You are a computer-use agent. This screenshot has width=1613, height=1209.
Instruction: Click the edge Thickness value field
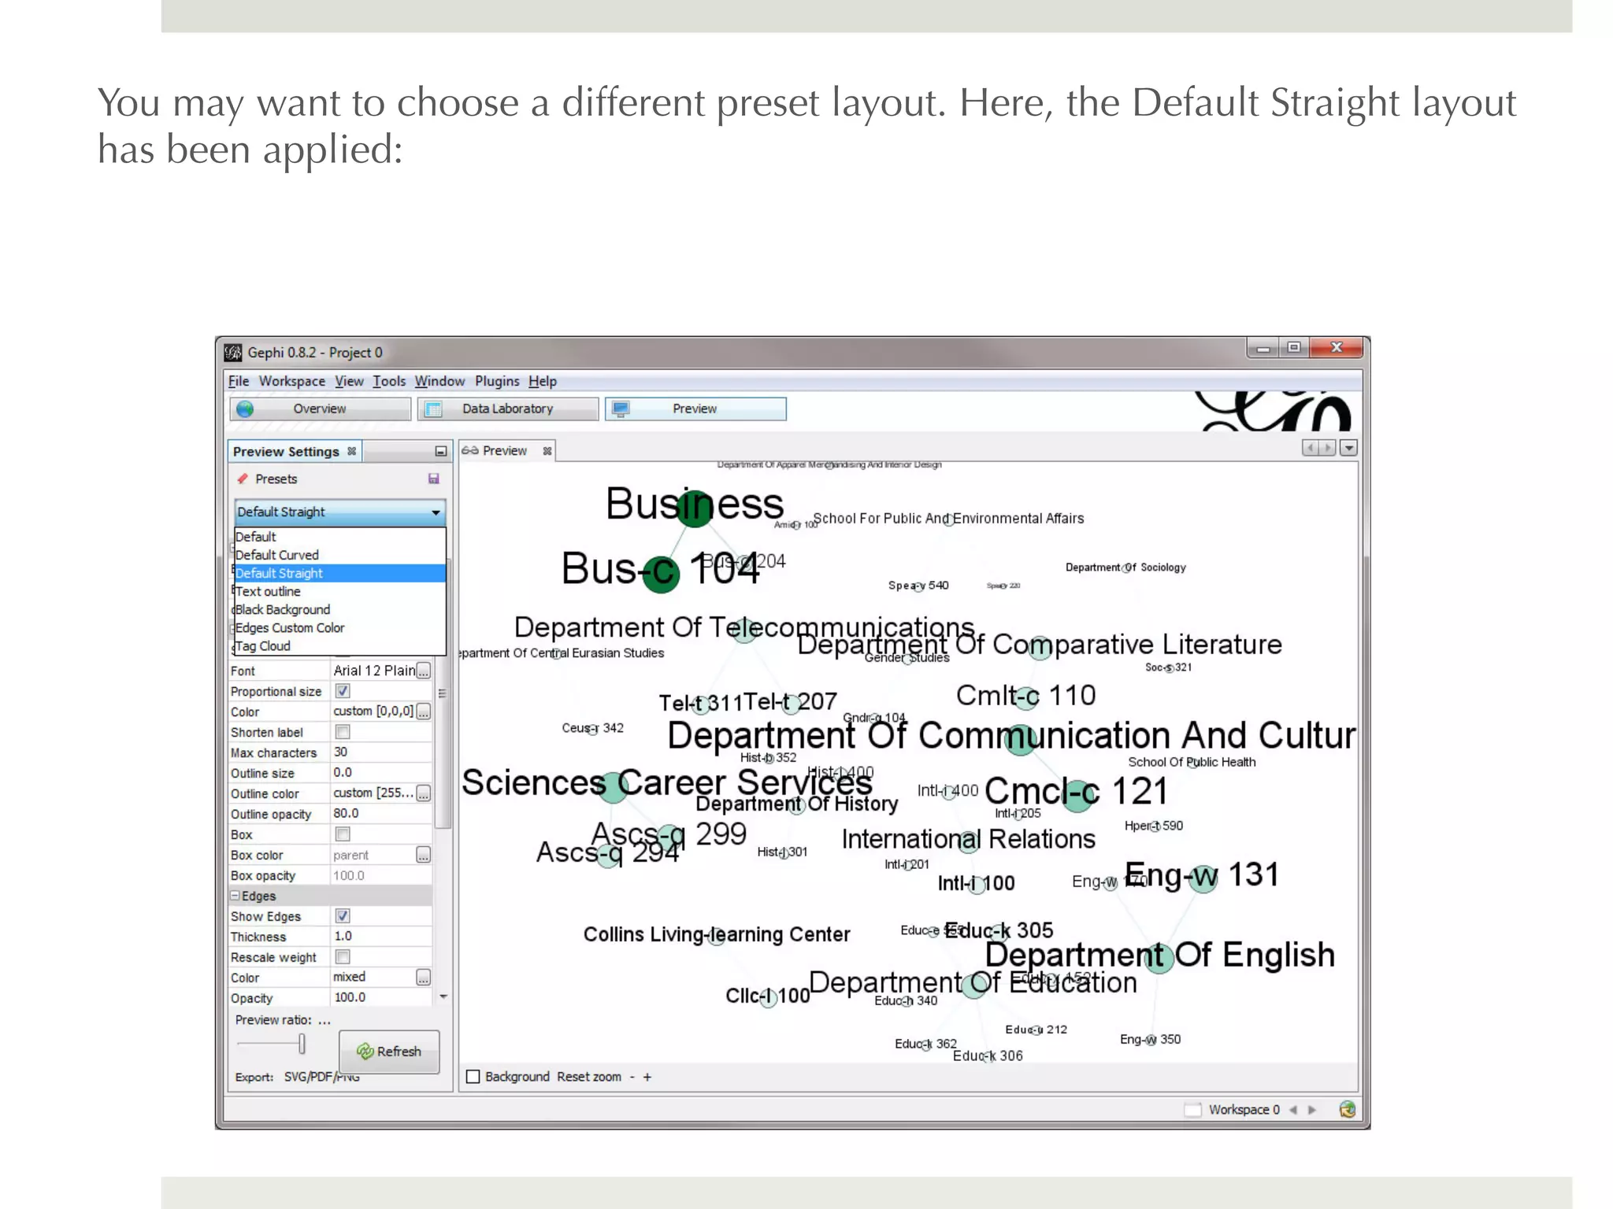381,937
